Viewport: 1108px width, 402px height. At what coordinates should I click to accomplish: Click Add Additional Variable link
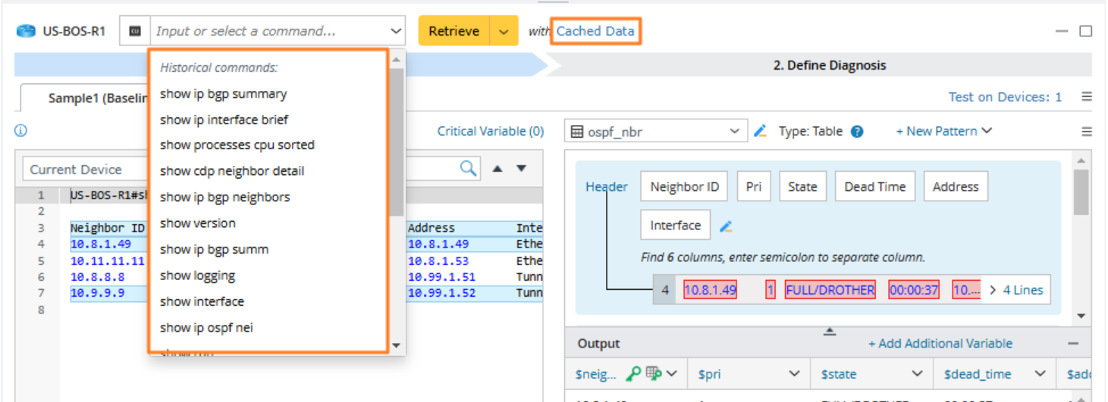940,344
